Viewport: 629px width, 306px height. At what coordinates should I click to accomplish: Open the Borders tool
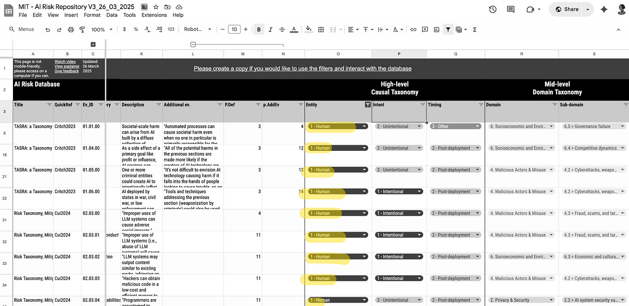pos(321,29)
